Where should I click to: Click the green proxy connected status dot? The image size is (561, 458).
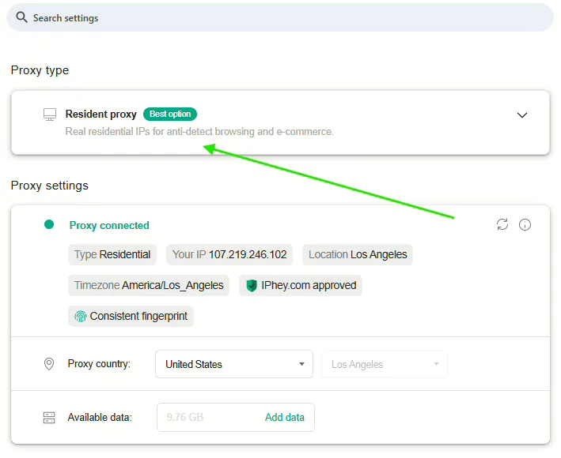pos(49,224)
